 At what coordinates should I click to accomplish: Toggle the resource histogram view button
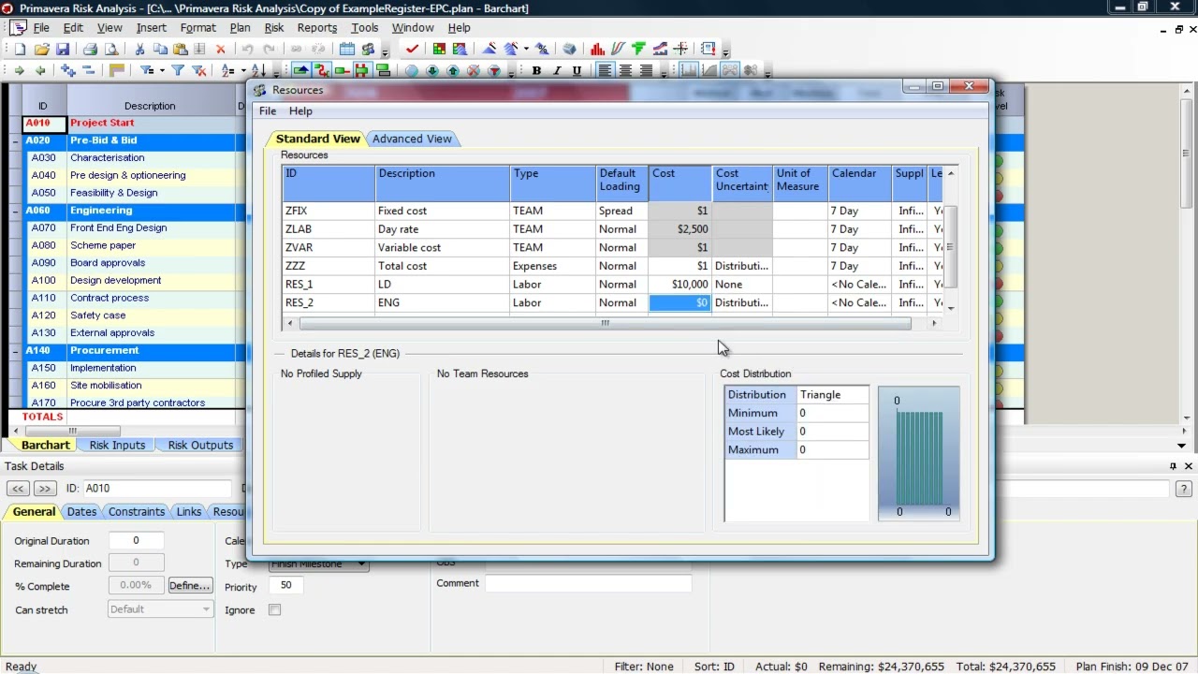(688, 70)
